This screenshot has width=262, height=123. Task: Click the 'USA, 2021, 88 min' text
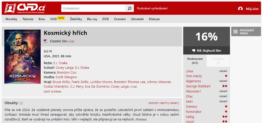coord(57,56)
